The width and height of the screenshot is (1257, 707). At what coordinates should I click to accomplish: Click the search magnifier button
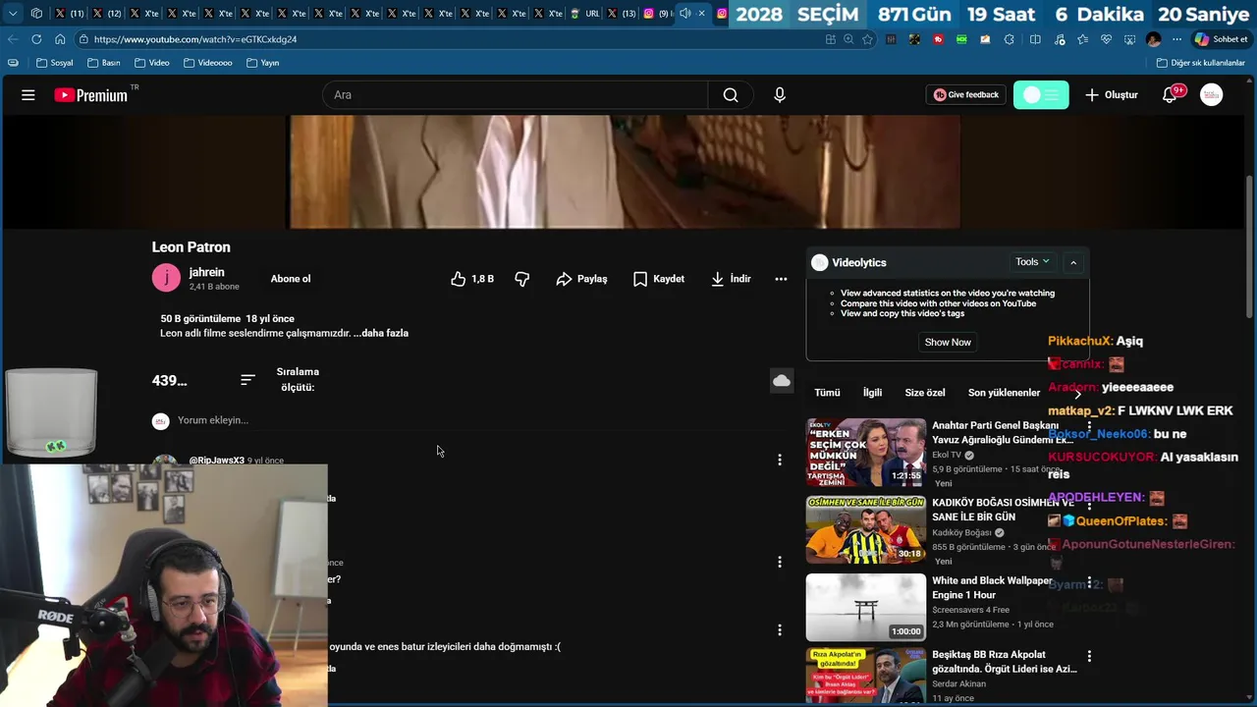click(731, 95)
